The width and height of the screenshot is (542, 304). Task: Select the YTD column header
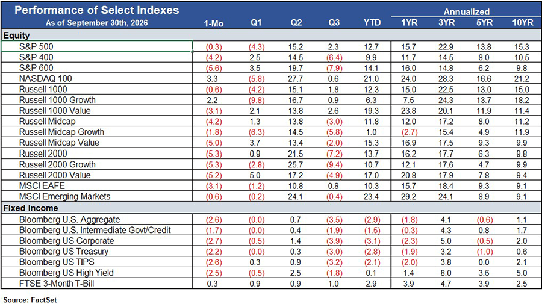(x=372, y=23)
